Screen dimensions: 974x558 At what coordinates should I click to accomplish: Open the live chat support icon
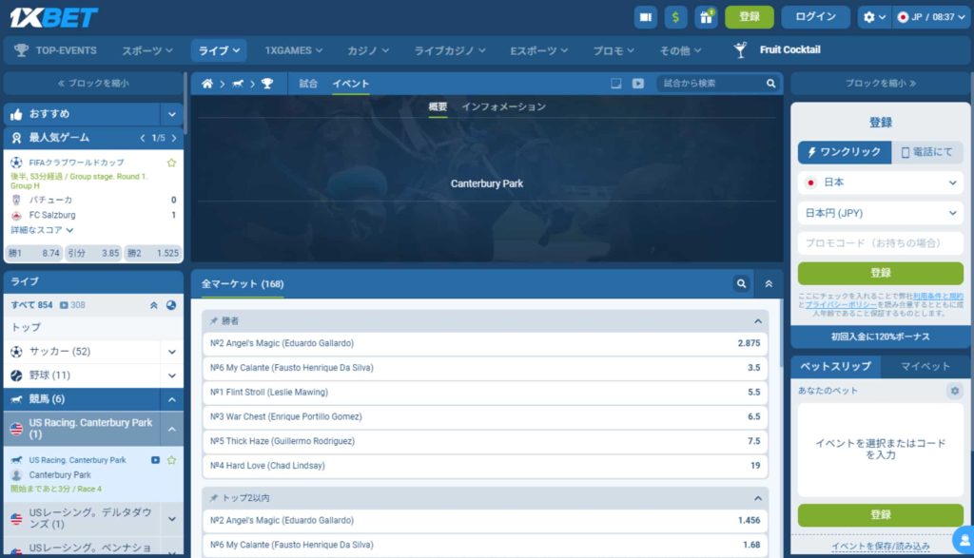[x=964, y=540]
